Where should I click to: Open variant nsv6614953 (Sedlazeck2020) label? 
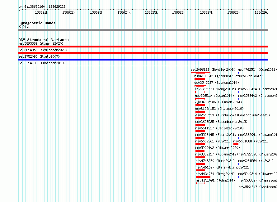[x=43, y=50]
